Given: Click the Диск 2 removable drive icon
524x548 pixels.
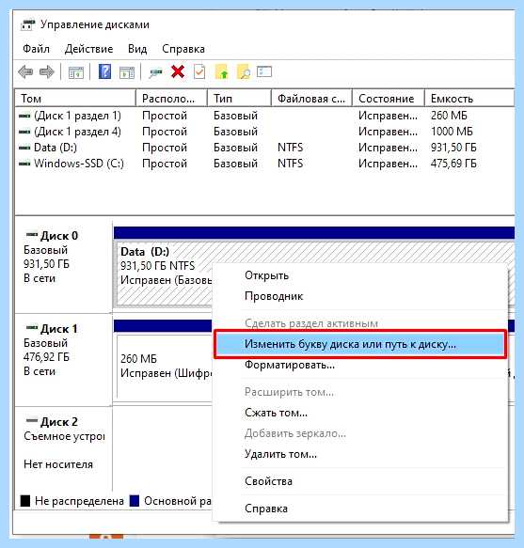Looking at the screenshot, I should point(31,421).
